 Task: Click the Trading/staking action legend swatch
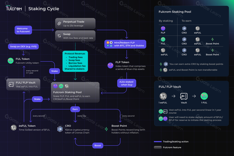click(158, 141)
